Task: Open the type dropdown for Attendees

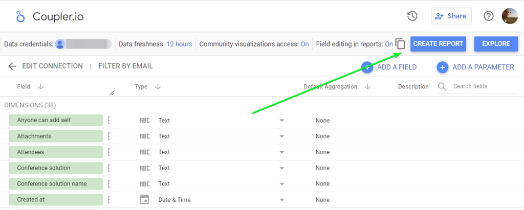Action: (282, 152)
